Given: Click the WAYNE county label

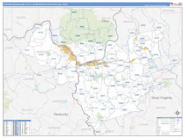Looking at the screenshot, I should point(93,108).
